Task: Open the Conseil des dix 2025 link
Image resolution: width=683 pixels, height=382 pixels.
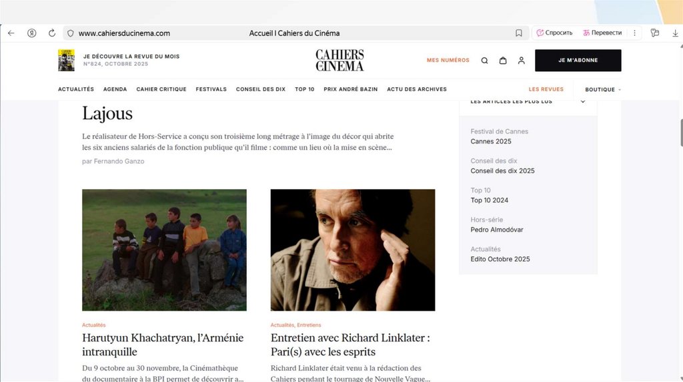Action: 502,171
